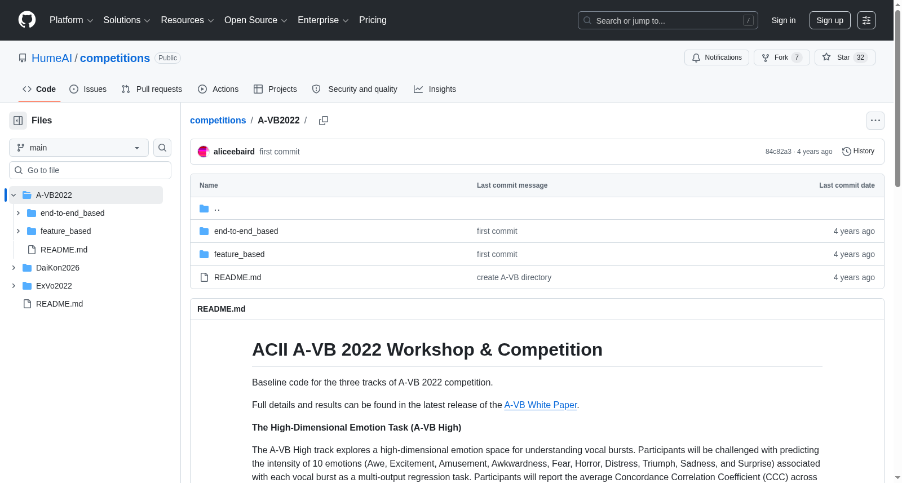Open the Insights tab
The height and width of the screenshot is (483, 902).
[x=435, y=89]
